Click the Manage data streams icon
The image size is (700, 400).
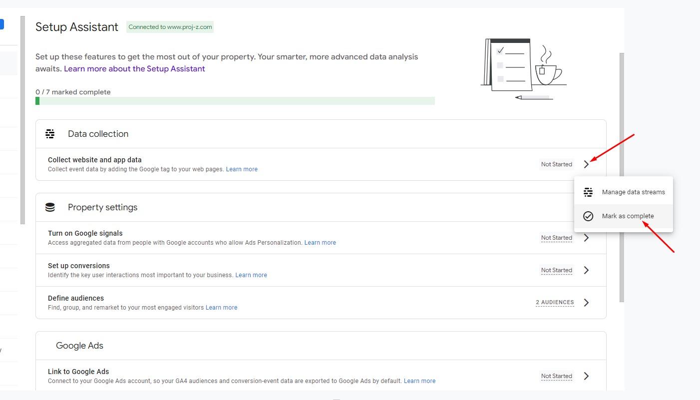coord(588,192)
